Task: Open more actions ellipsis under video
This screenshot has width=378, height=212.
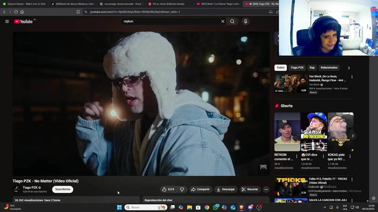Action: pos(266,189)
